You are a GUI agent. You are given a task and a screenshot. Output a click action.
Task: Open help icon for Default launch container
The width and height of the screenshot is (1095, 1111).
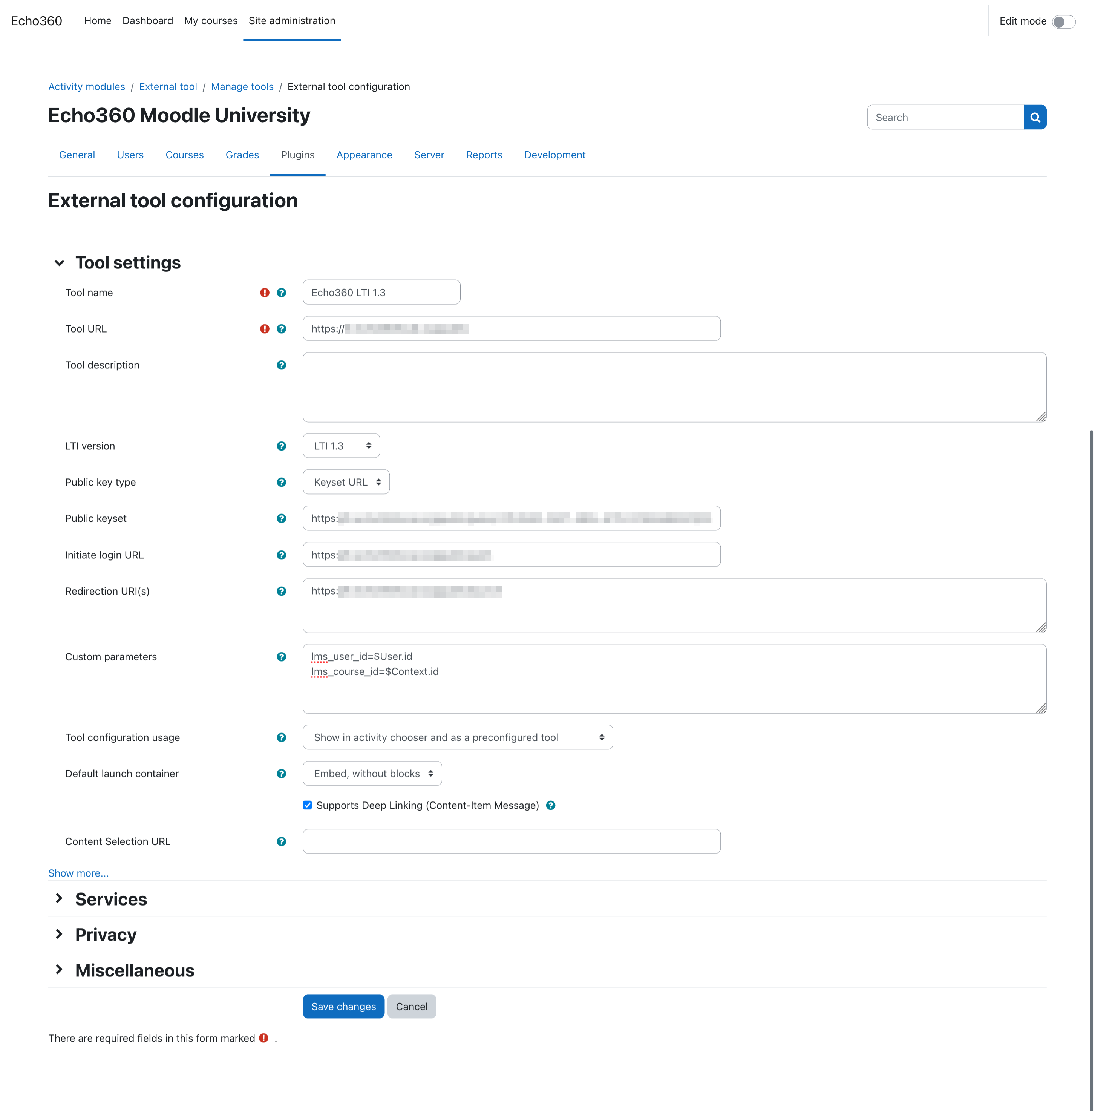pyautogui.click(x=281, y=774)
